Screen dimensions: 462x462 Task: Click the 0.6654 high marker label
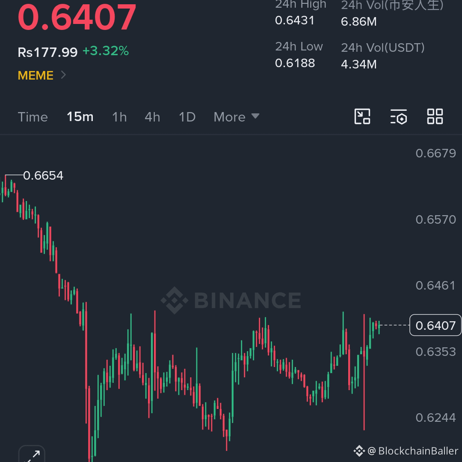[43, 176]
